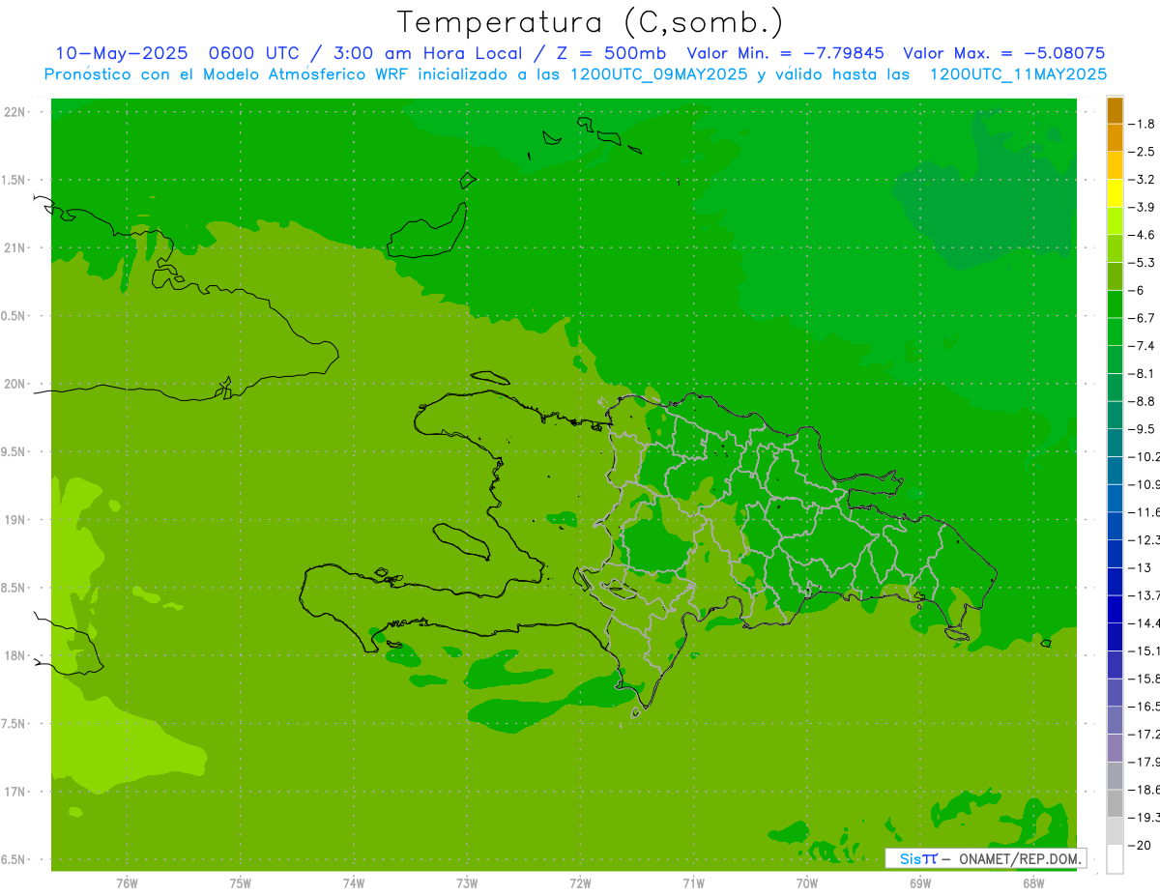Click the '18N' latitude label
The height and width of the screenshot is (896, 1160).
pos(14,655)
